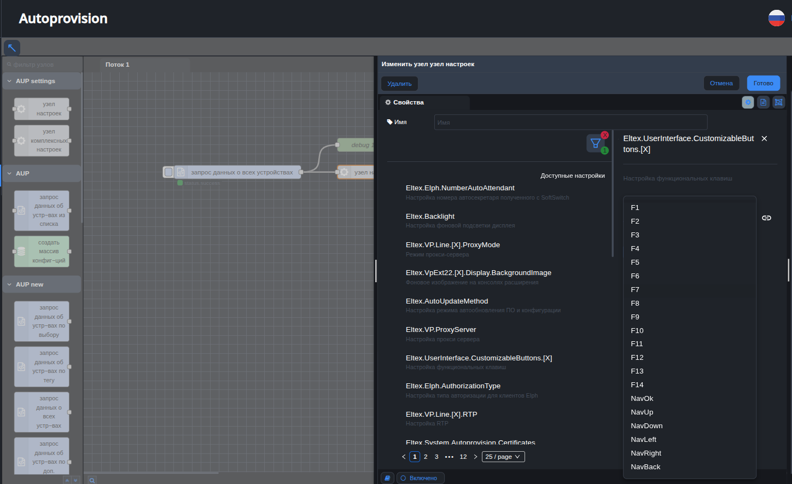Open the node properties gear icon tab
This screenshot has width=792, height=484.
click(x=748, y=102)
